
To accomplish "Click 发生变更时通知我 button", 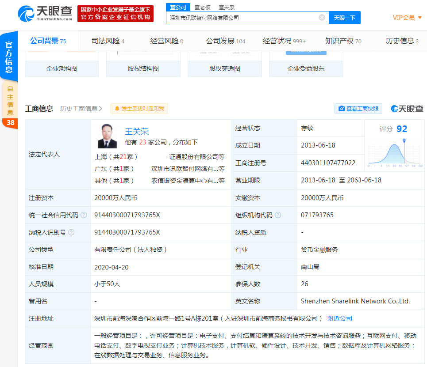I will tap(139, 109).
